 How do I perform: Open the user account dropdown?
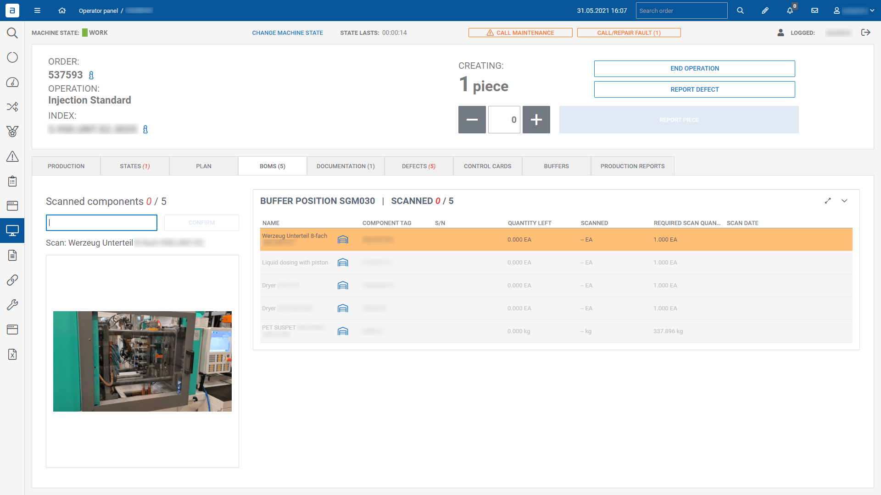[854, 11]
